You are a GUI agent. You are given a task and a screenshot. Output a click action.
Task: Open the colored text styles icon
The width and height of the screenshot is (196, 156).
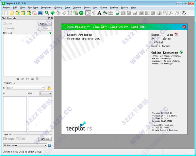105,13
